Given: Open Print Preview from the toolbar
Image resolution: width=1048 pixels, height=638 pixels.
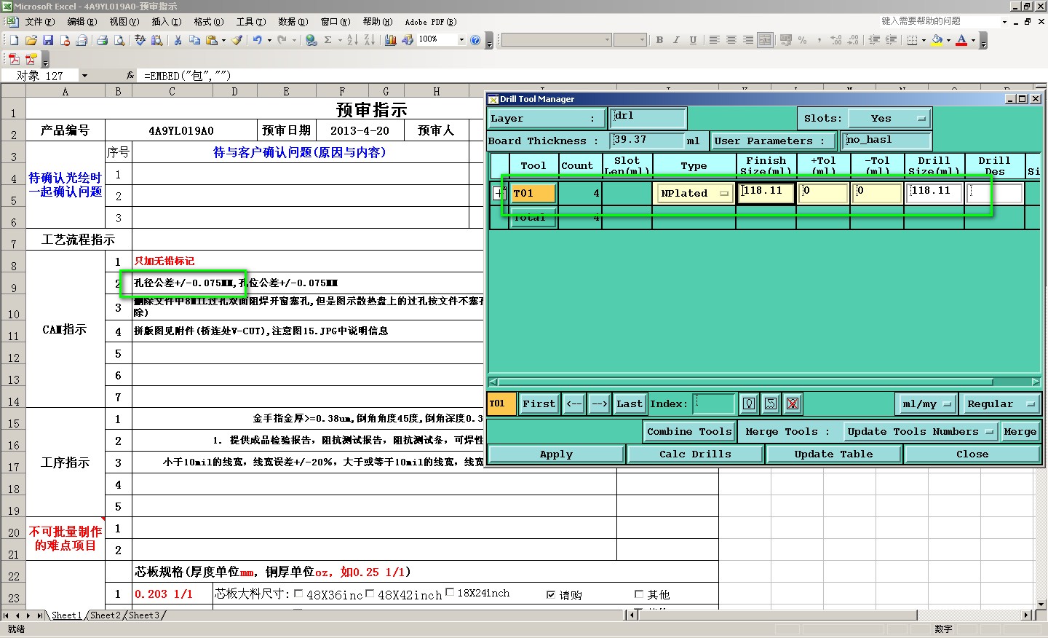Looking at the screenshot, I should point(119,40).
